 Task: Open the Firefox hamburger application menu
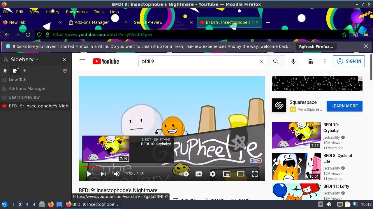tap(366, 35)
